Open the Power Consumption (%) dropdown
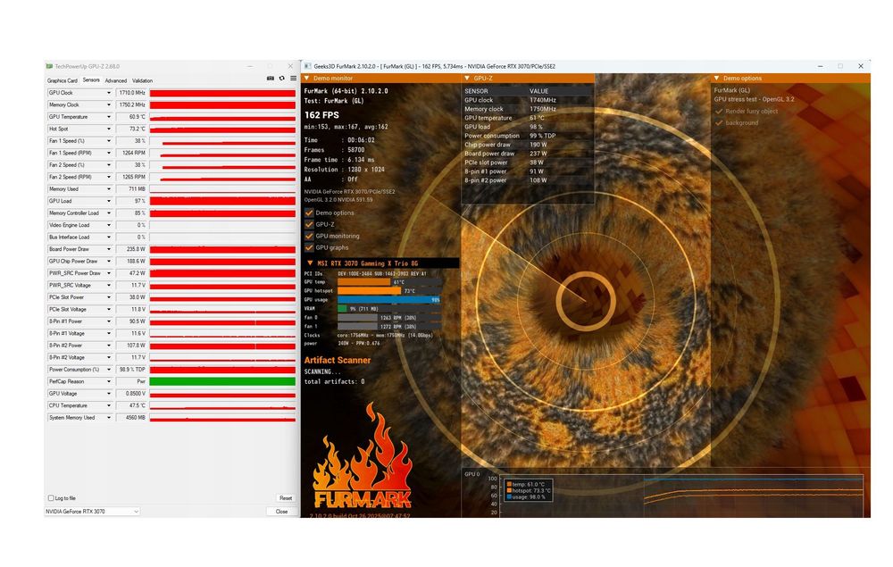Viewport: 893px width, 567px height. pos(108,370)
